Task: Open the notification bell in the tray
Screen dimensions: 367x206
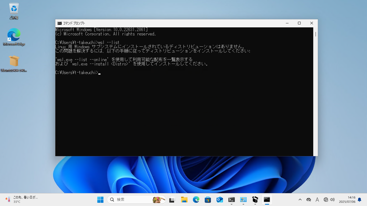Action: [x=359, y=200]
